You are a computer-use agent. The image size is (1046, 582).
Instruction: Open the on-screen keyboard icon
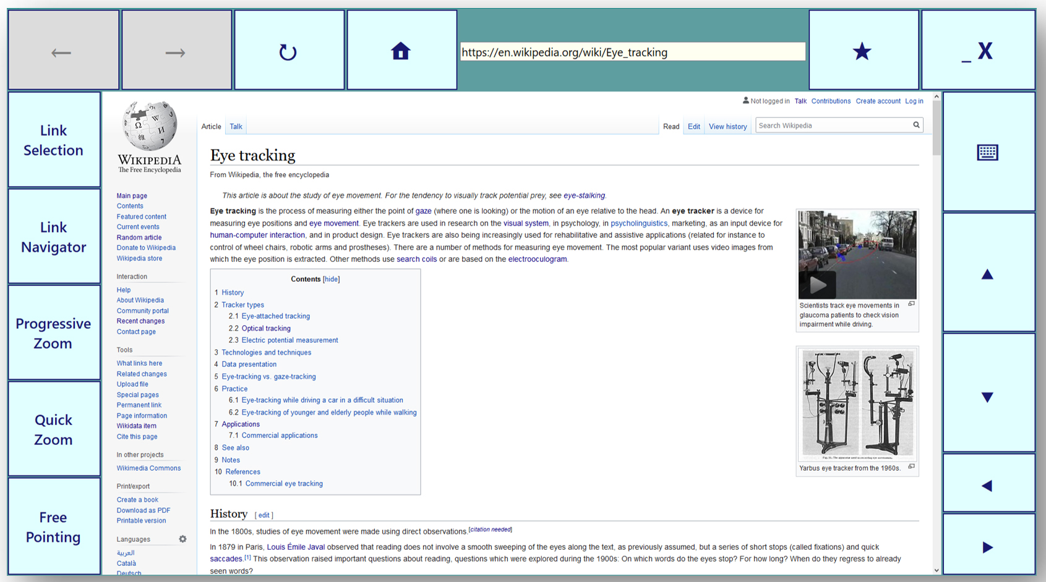pos(988,152)
